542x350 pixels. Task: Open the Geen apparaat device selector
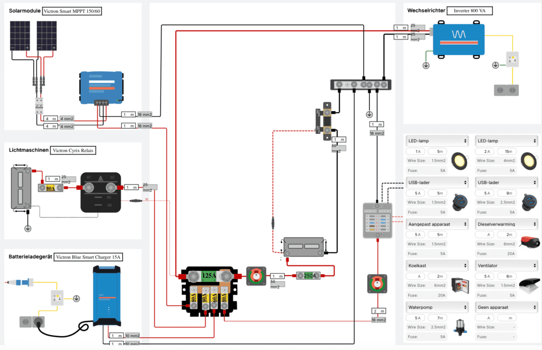507,307
